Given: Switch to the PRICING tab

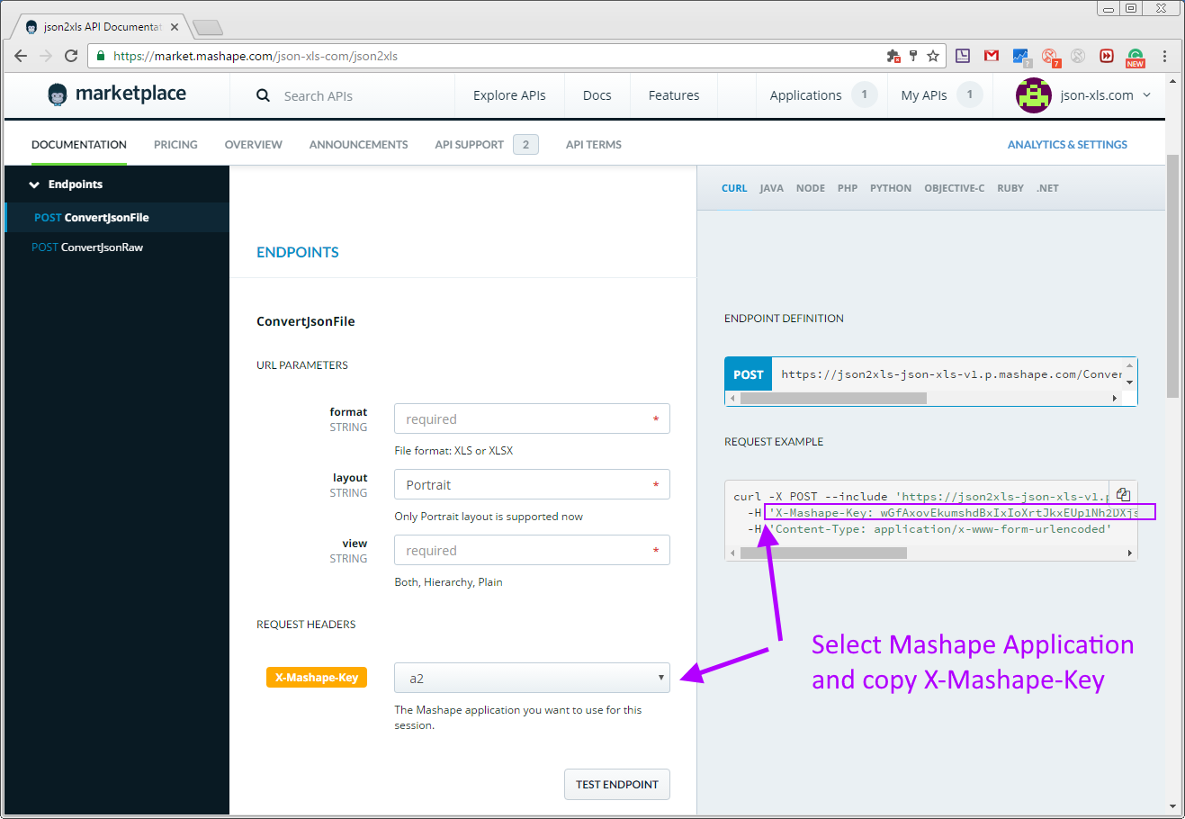Looking at the screenshot, I should pyautogui.click(x=175, y=145).
